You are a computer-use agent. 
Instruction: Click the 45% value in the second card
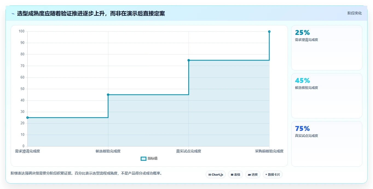pos(302,81)
